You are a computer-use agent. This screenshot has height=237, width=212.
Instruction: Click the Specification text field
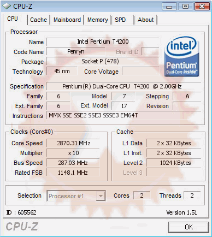(124, 86)
